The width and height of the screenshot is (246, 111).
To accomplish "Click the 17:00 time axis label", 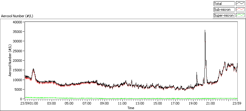I will pos(175,103).
